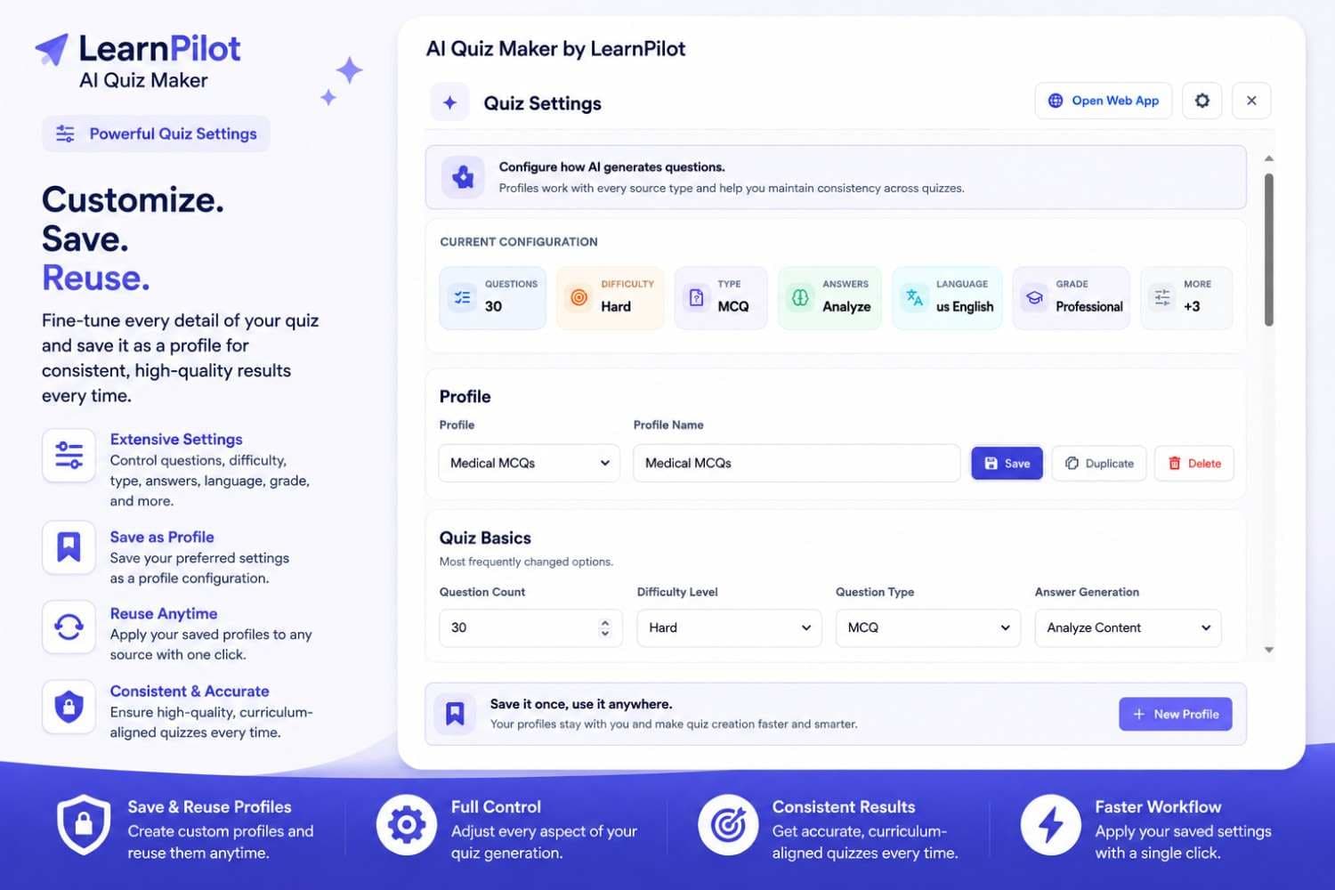Click the 'Save as Profile' heading
This screenshot has height=890, width=1335.
tap(162, 537)
